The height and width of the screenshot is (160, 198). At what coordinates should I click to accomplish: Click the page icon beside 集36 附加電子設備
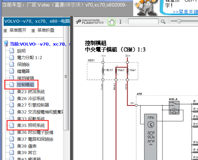pos(12,132)
